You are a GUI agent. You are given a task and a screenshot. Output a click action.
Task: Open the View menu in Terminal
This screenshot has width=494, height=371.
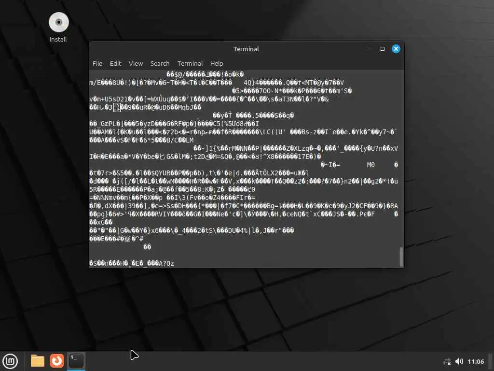click(136, 63)
